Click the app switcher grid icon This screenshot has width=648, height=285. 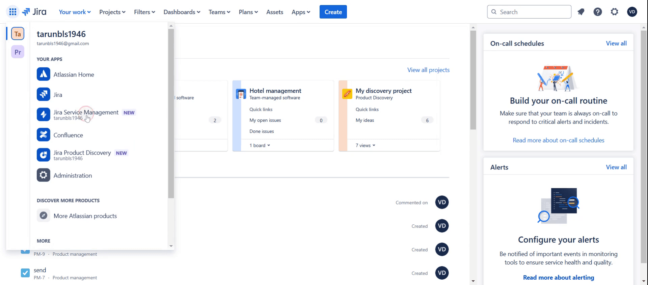[13, 12]
